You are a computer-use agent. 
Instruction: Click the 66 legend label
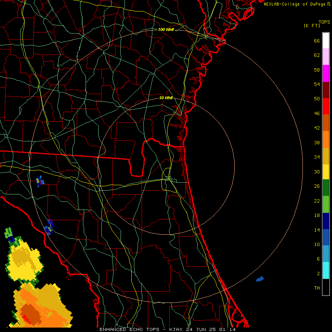coord(317,41)
